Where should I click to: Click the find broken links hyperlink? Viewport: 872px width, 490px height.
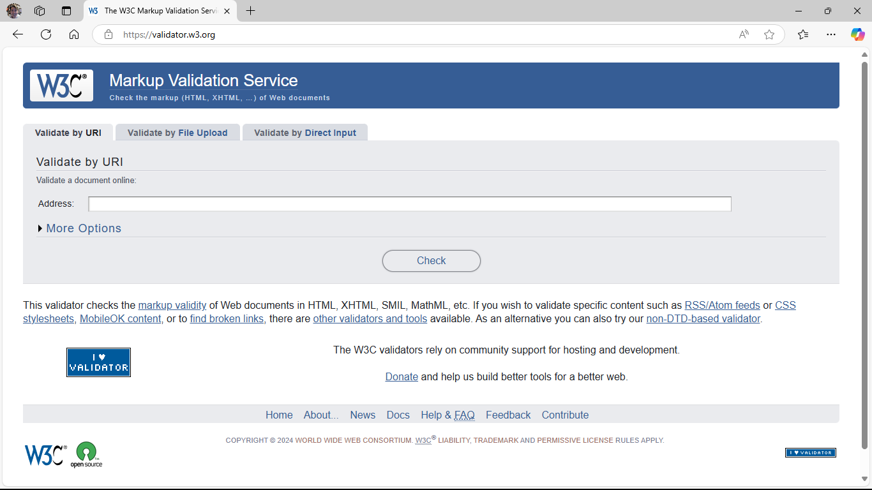tap(226, 318)
